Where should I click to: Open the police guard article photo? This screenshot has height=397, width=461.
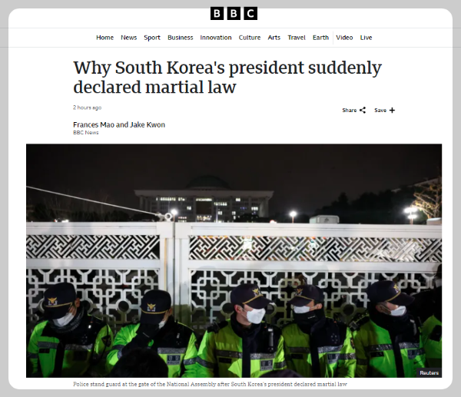point(234,260)
